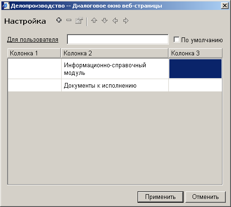231x207 pixels.
Task: Click empty Колонка 1 cell beside Документы к исполнению
Action: (35, 85)
